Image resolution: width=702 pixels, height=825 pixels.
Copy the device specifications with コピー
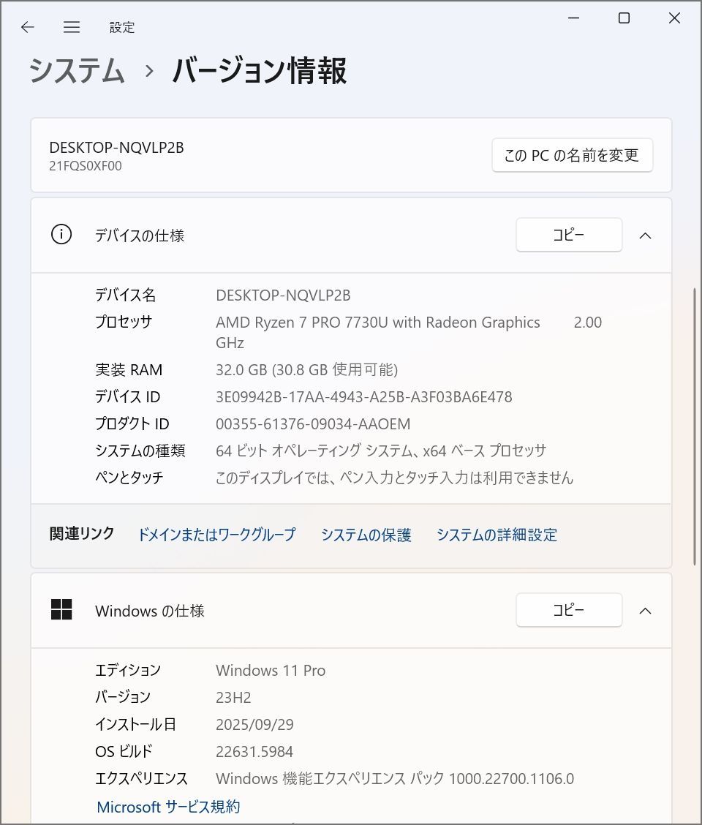pos(568,235)
